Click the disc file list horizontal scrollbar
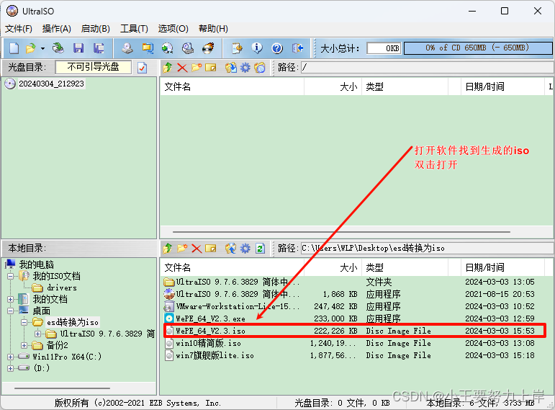 pos(341,232)
